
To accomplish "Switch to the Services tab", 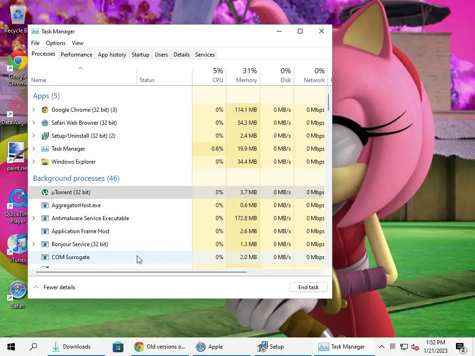I will click(x=205, y=55).
